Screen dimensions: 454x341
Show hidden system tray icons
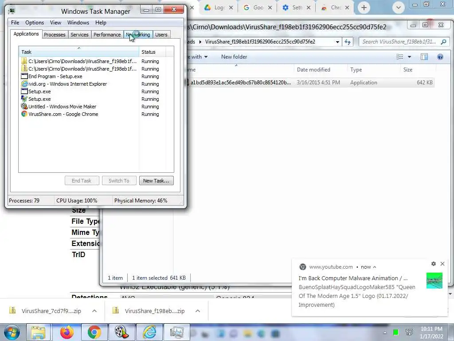click(x=385, y=333)
